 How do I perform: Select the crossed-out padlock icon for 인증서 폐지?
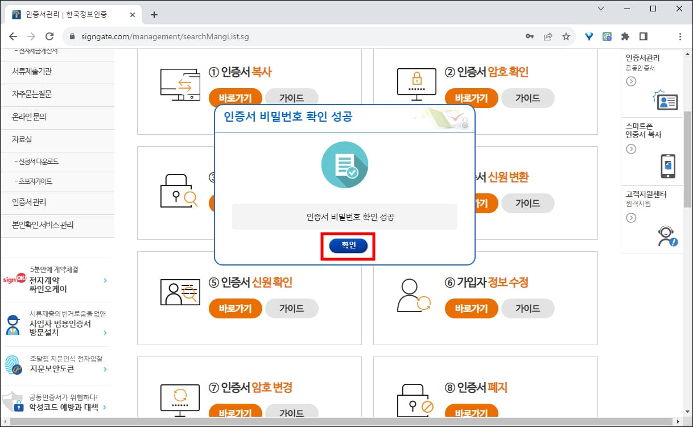(x=412, y=401)
